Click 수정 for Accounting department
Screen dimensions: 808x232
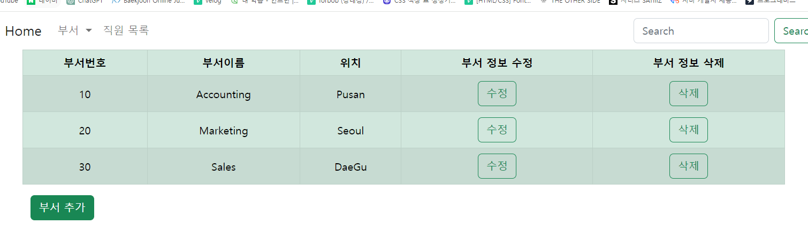(497, 94)
